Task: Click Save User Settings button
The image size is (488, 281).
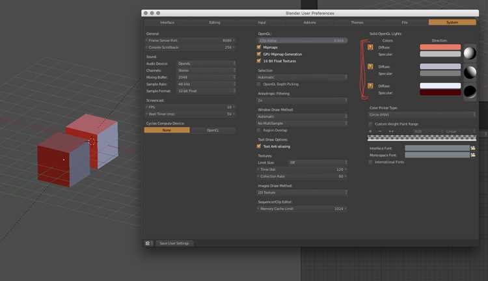Action: click(x=174, y=243)
